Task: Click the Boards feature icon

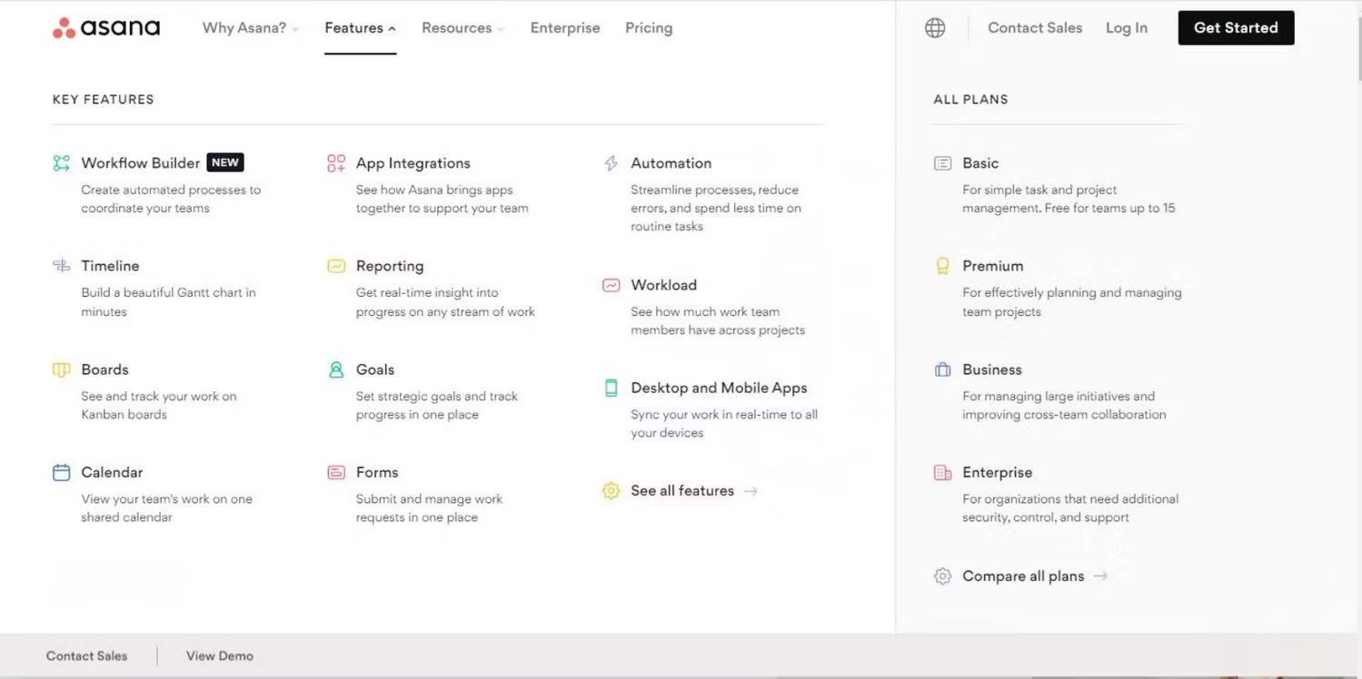Action: pyautogui.click(x=61, y=369)
